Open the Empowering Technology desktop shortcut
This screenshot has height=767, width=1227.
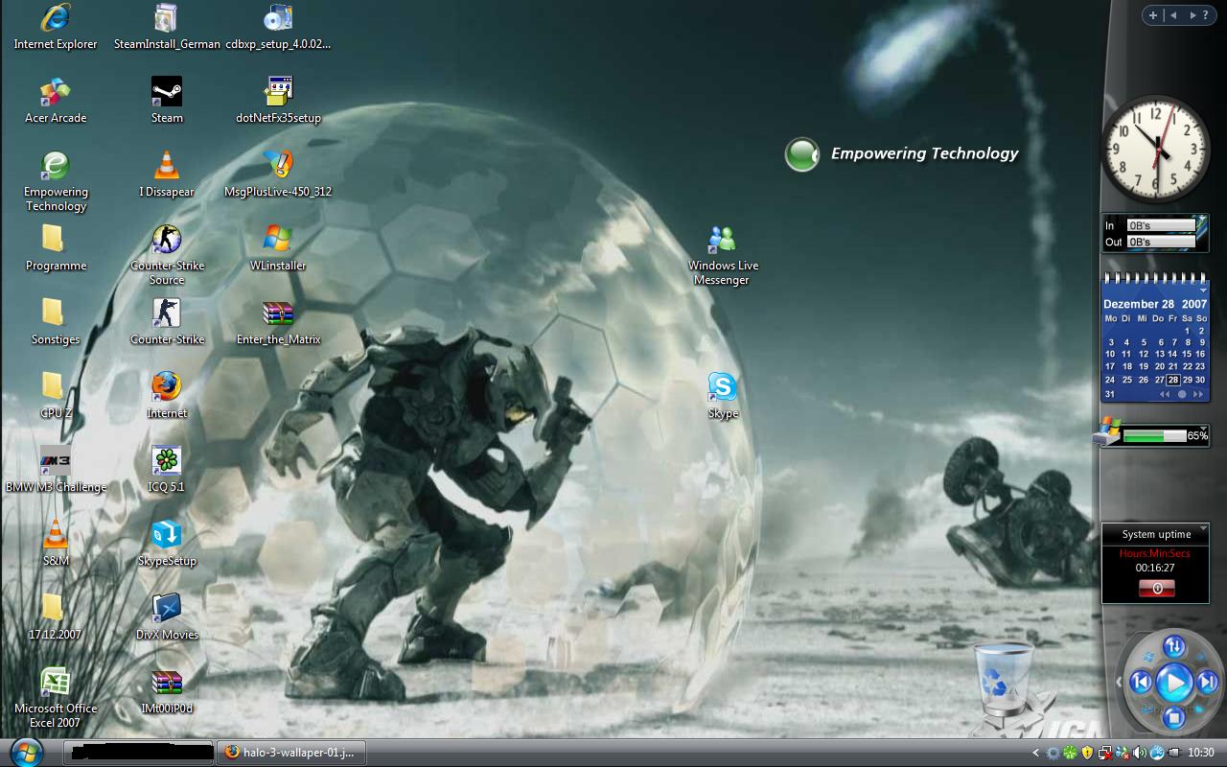[55, 181]
